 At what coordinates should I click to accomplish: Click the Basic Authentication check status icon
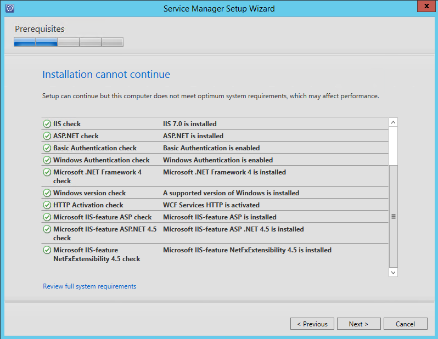[47, 148]
